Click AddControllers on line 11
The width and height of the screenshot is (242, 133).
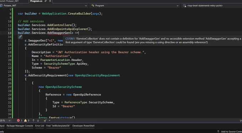click(x=59, y=25)
